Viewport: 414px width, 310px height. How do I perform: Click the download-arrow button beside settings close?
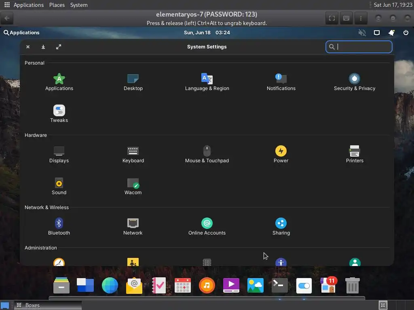click(x=43, y=47)
